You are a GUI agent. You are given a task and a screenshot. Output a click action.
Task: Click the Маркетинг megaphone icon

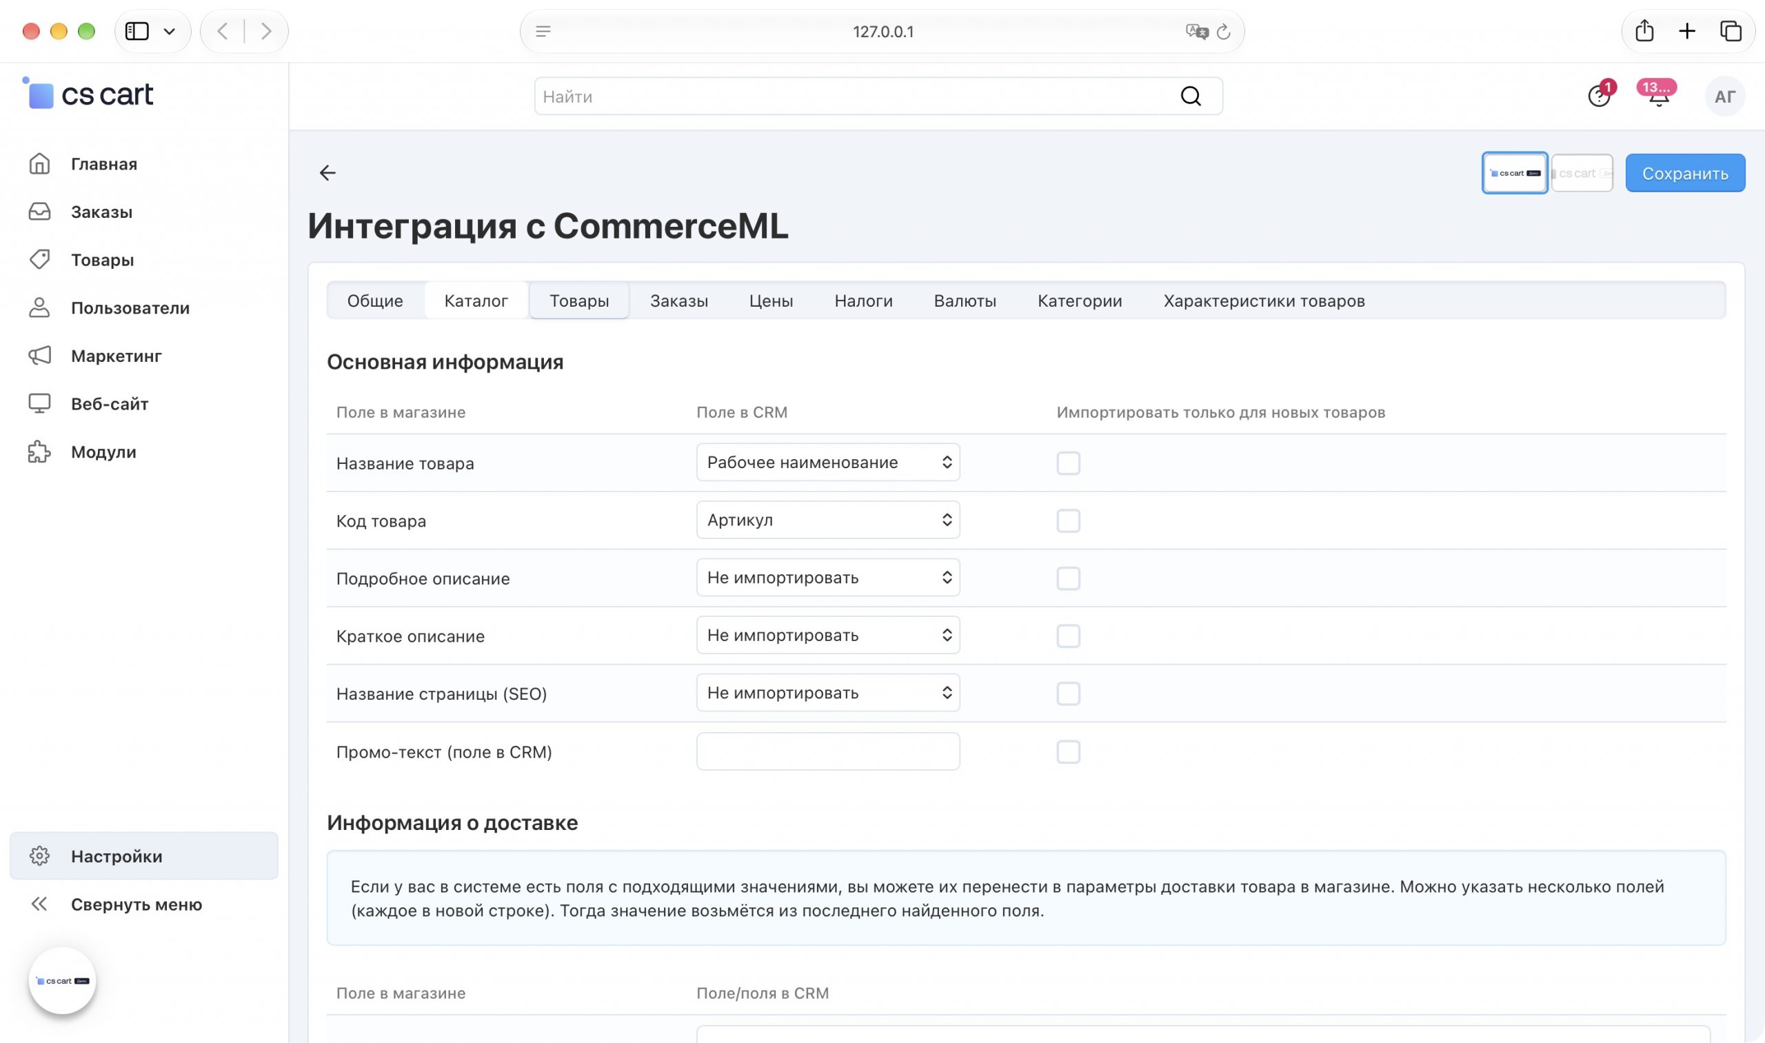[39, 356]
